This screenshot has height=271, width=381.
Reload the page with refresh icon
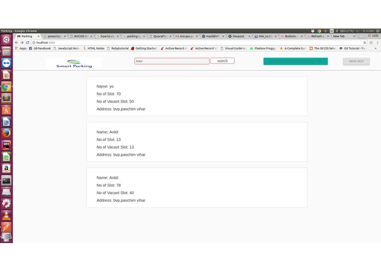pyautogui.click(x=27, y=43)
